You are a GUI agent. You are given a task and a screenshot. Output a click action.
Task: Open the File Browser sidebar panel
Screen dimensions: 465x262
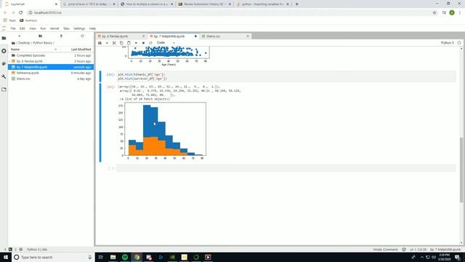point(4,38)
